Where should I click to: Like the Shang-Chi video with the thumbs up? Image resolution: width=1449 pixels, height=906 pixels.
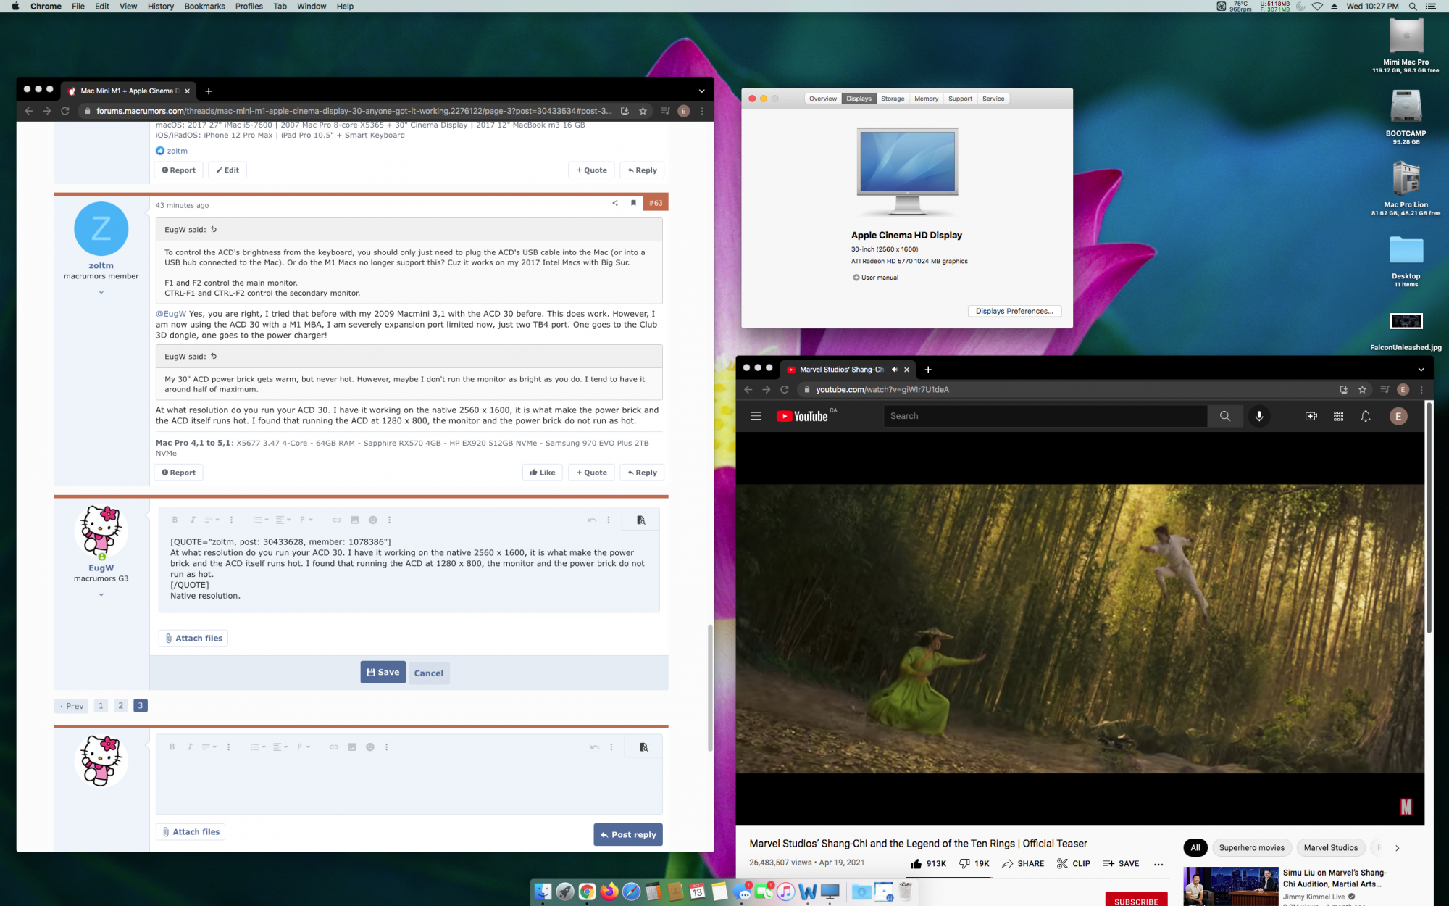click(916, 863)
